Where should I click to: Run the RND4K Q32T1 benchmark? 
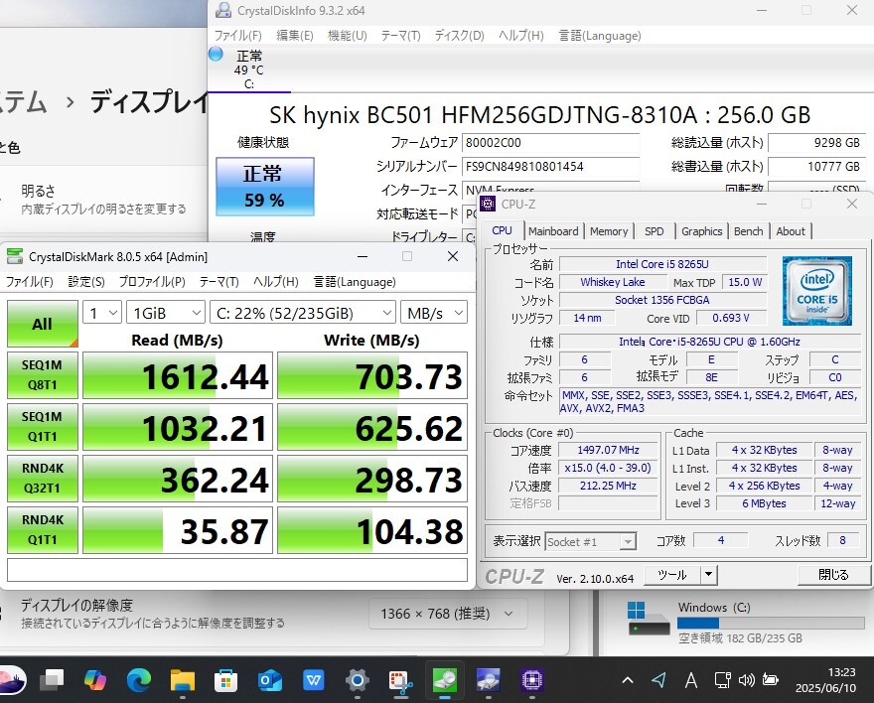[x=43, y=478]
